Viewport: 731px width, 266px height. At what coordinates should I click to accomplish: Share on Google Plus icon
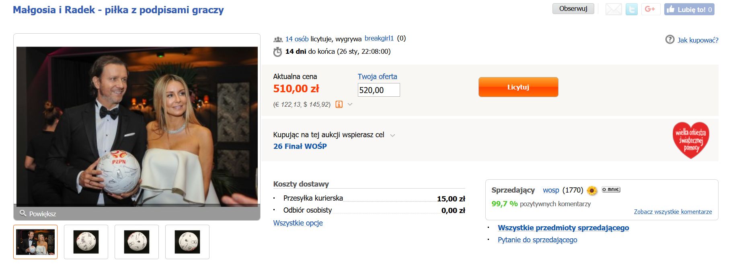650,9
